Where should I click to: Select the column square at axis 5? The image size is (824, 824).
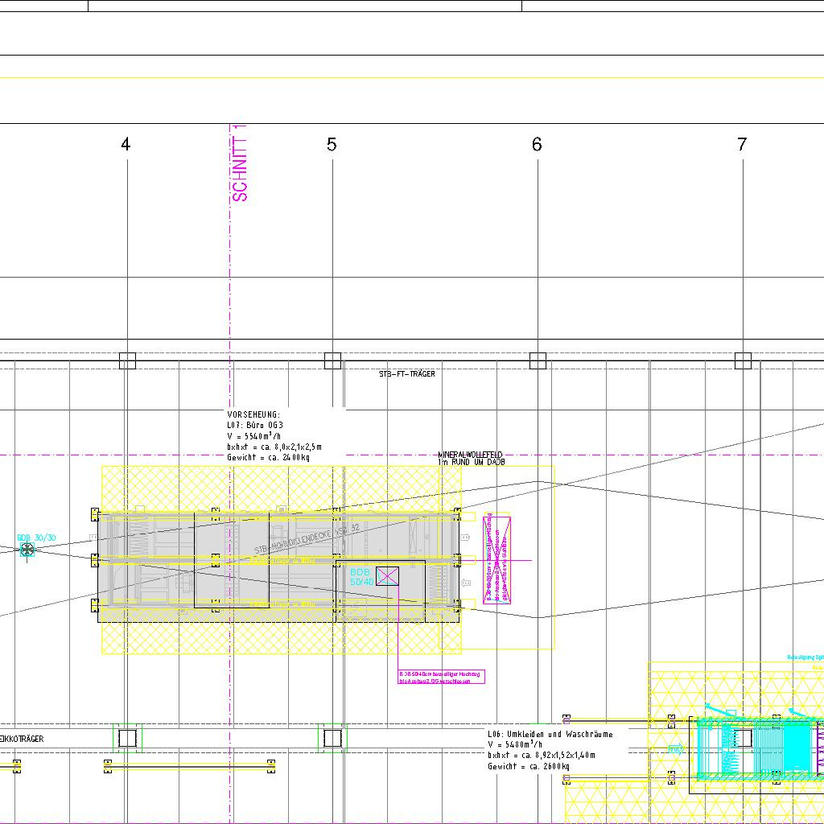pos(332,360)
